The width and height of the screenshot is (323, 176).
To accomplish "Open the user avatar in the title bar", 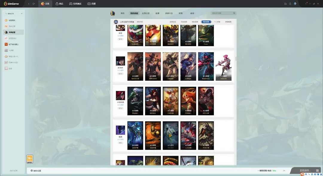I will click(x=295, y=4).
